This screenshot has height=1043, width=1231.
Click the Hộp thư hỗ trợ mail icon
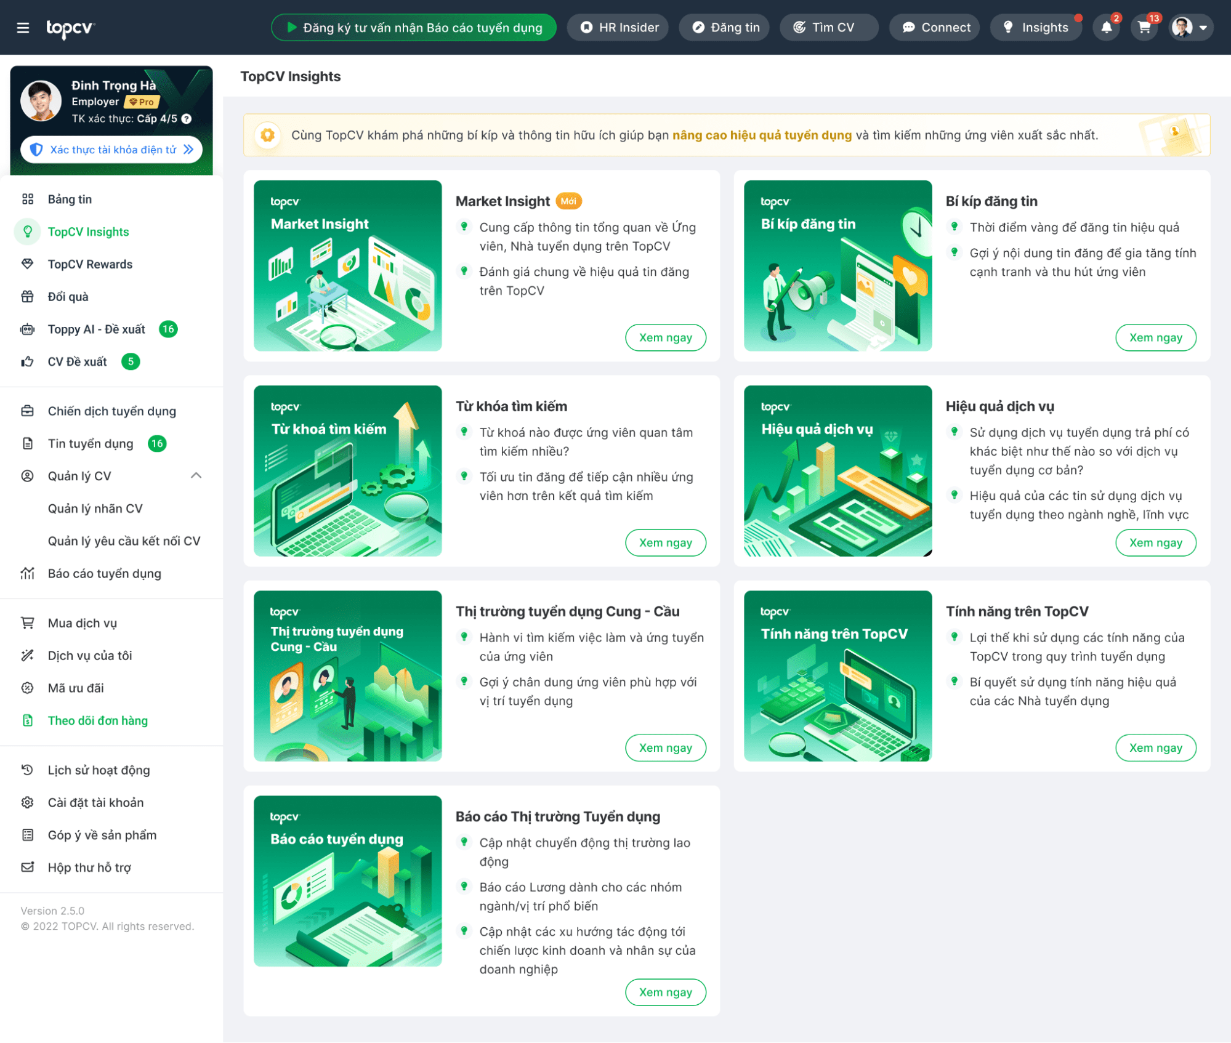(x=28, y=868)
